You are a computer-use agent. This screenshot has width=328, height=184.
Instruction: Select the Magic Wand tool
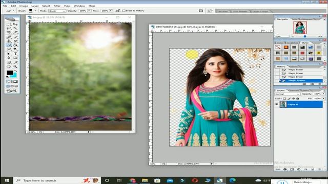click(x=15, y=28)
